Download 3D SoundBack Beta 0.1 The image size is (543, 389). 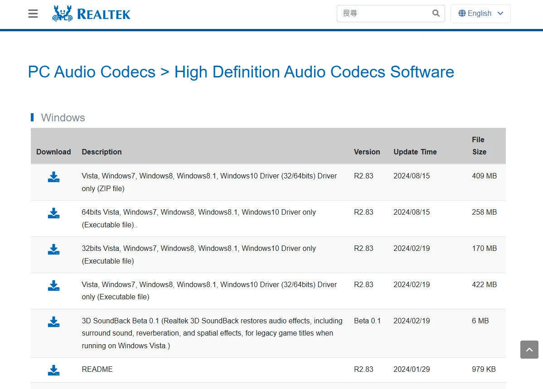click(53, 322)
